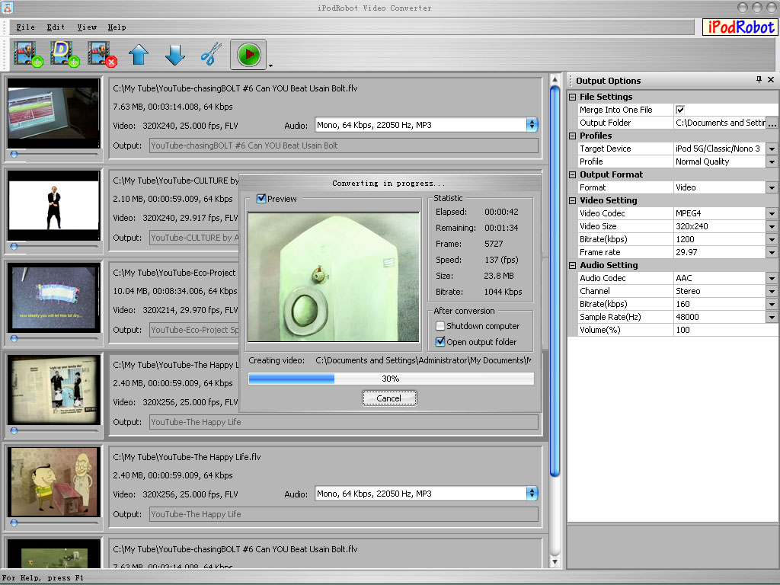Cancel the conversion in progress

click(388, 398)
